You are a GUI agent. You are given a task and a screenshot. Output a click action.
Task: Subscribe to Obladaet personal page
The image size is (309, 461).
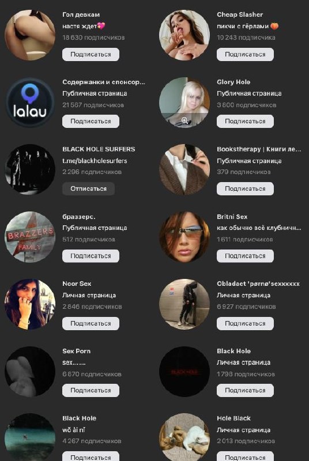245,323
